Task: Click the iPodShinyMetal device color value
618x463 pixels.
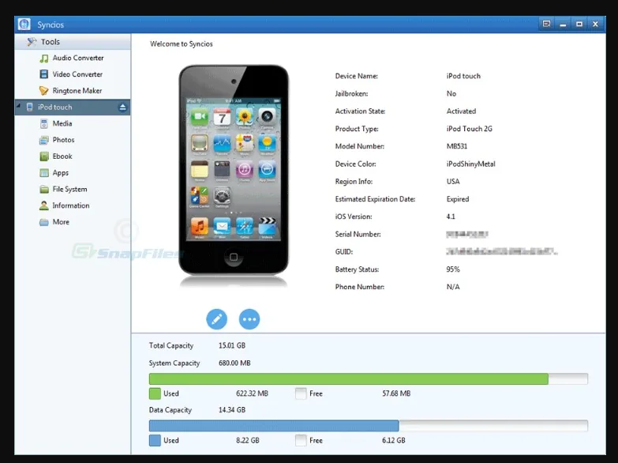Action: (x=471, y=164)
